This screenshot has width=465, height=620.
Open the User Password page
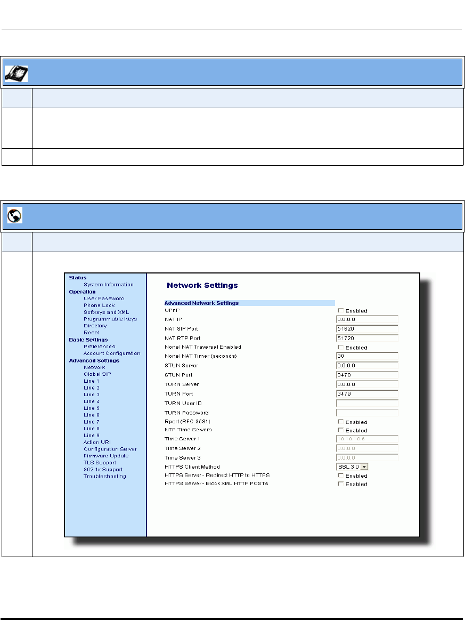coord(104,299)
